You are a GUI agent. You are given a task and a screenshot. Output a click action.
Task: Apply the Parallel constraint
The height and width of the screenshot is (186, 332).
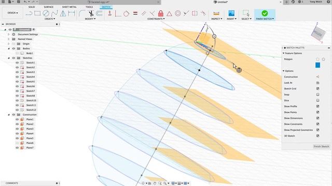tap(144, 13)
